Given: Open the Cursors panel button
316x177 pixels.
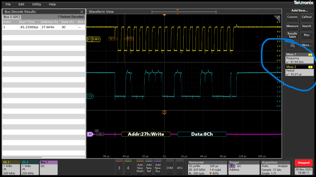Looking at the screenshot, I should point(292,17).
